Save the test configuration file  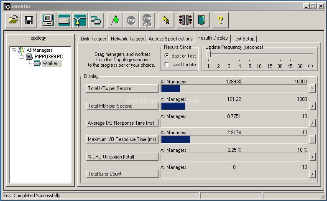coord(29,20)
